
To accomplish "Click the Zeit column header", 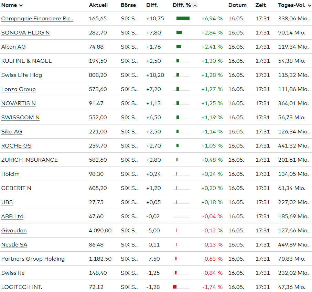I will 261,5.
